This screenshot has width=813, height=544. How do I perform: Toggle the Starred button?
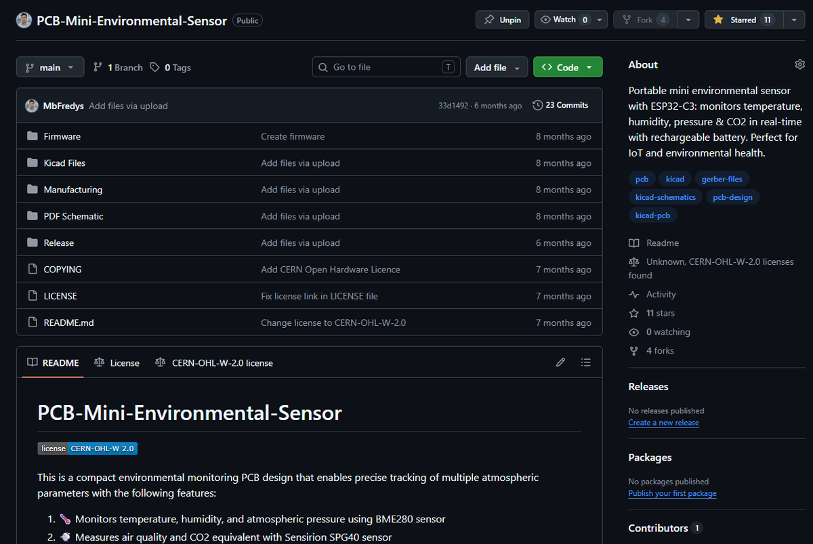pyautogui.click(x=744, y=20)
